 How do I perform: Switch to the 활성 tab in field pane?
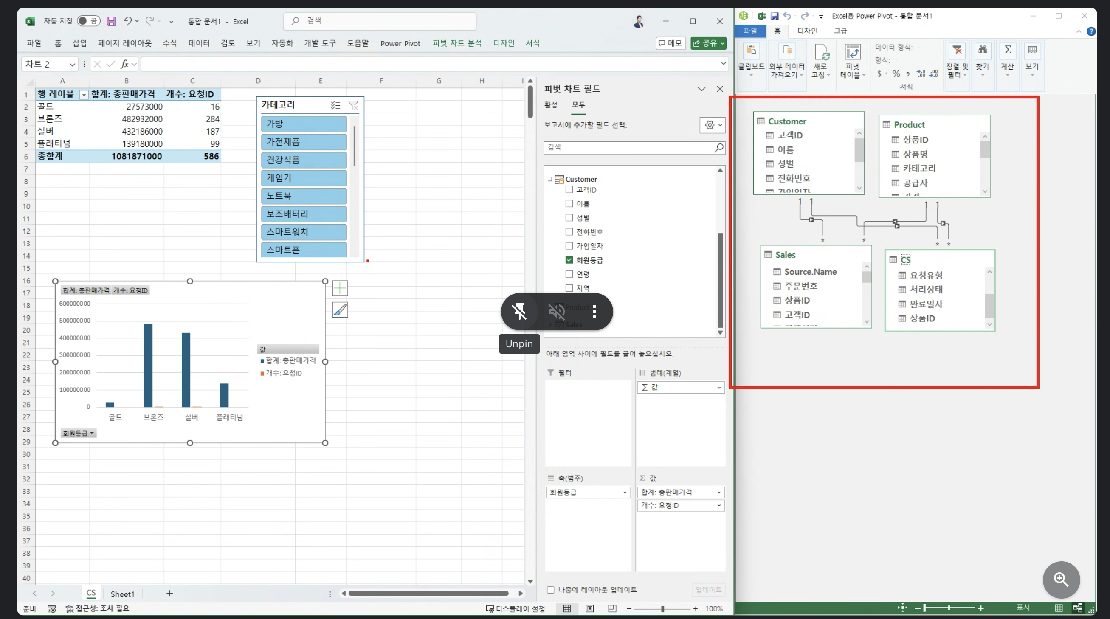tap(550, 105)
